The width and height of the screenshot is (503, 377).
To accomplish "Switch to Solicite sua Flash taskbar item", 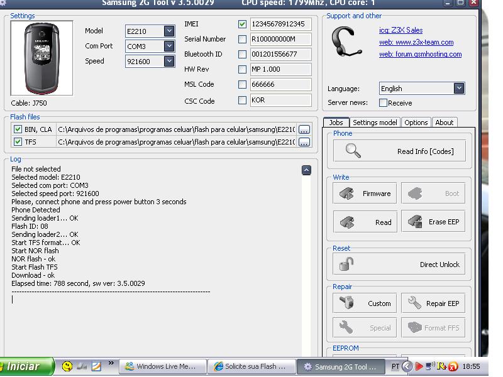I will pyautogui.click(x=251, y=366).
